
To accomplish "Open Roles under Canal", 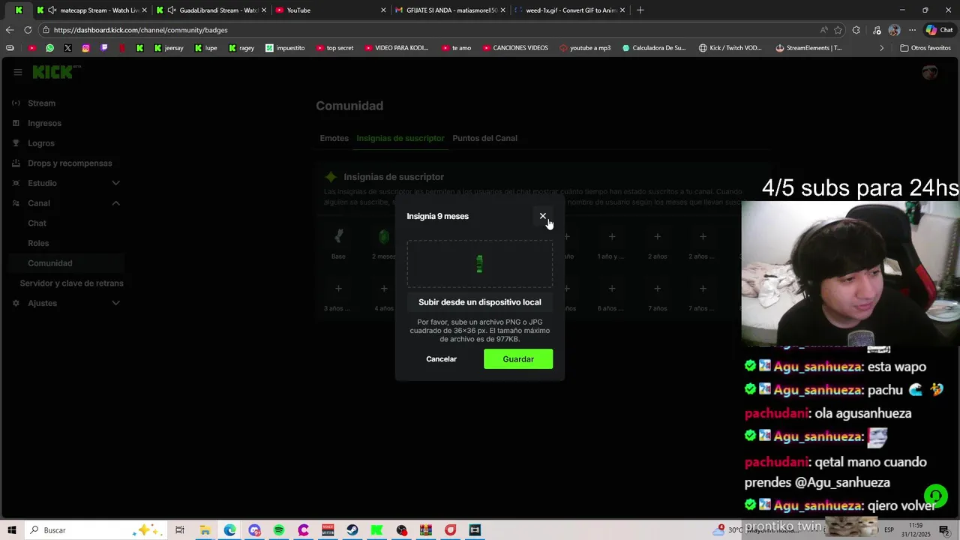I will pos(38,243).
